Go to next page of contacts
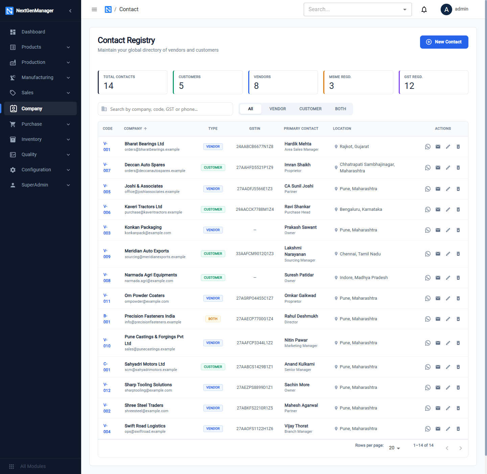487x474 pixels. pos(461,448)
